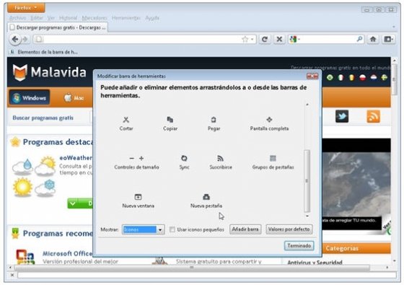Open the Ver menu
The image size is (404, 285).
click(51, 18)
